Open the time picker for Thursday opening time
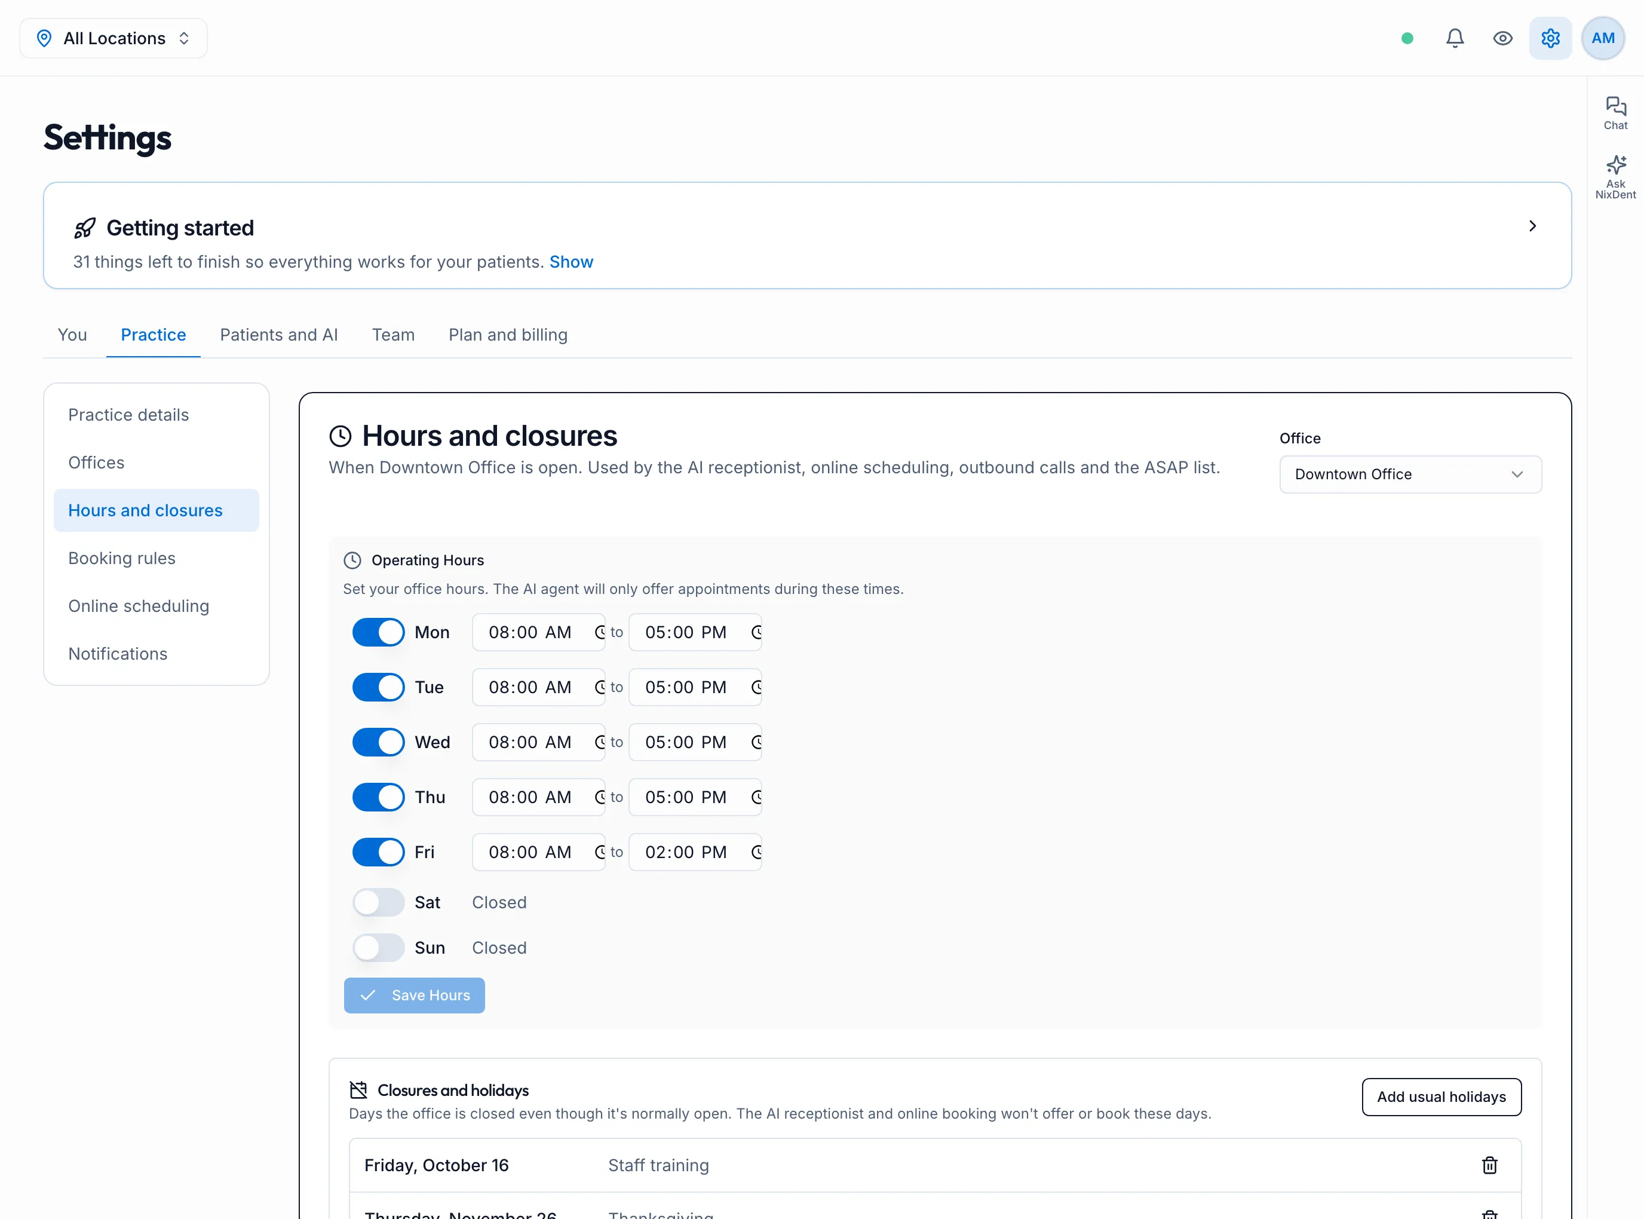The height and width of the screenshot is (1219, 1644). (x=599, y=797)
